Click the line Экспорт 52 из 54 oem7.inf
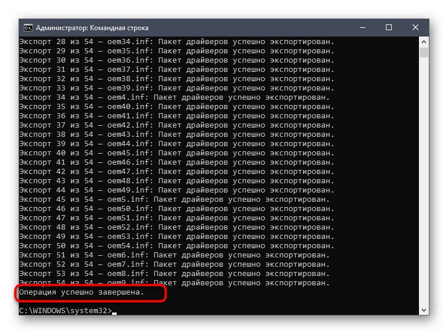This screenshot has width=448, height=334. [174, 264]
